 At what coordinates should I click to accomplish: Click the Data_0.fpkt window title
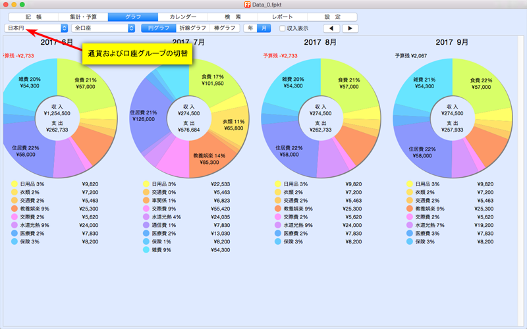267,5
